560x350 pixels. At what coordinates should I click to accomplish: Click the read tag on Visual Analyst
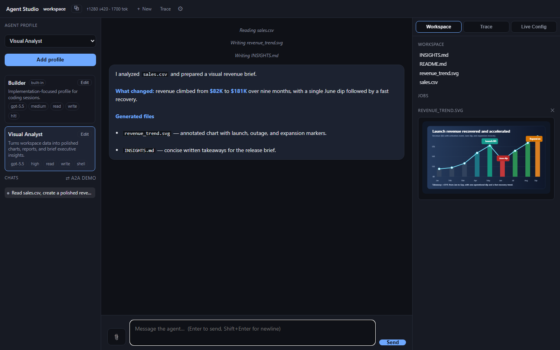[x=50, y=164]
